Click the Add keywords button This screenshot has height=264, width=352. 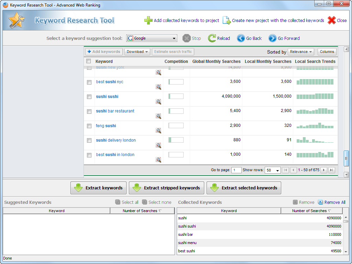[x=104, y=52]
